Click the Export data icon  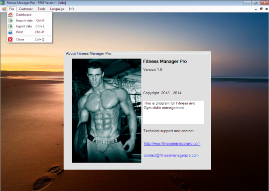click(10, 26)
